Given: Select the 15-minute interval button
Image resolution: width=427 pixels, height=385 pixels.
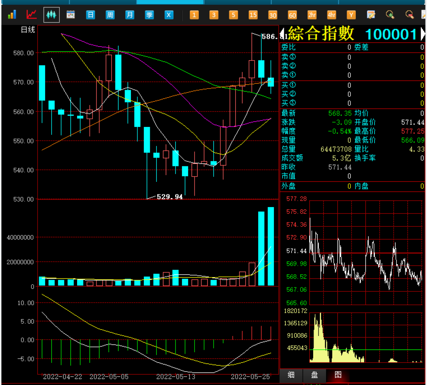Looking at the screenshot, I should pos(253,15).
